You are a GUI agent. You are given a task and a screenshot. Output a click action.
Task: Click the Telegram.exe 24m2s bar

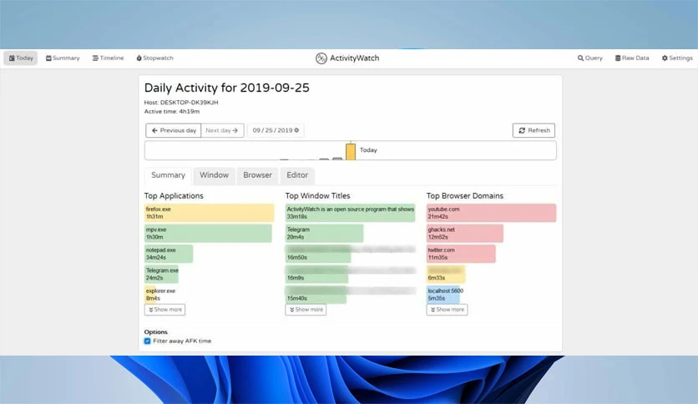pyautogui.click(x=162, y=274)
